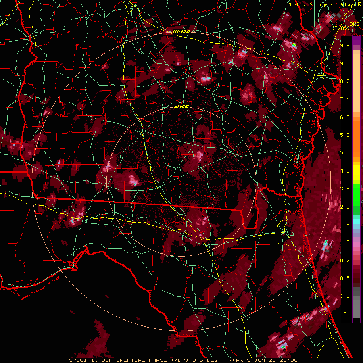Viewport: 363px width, 363px height.
Task: Click the -1.3 scale value
Action: (x=343, y=296)
